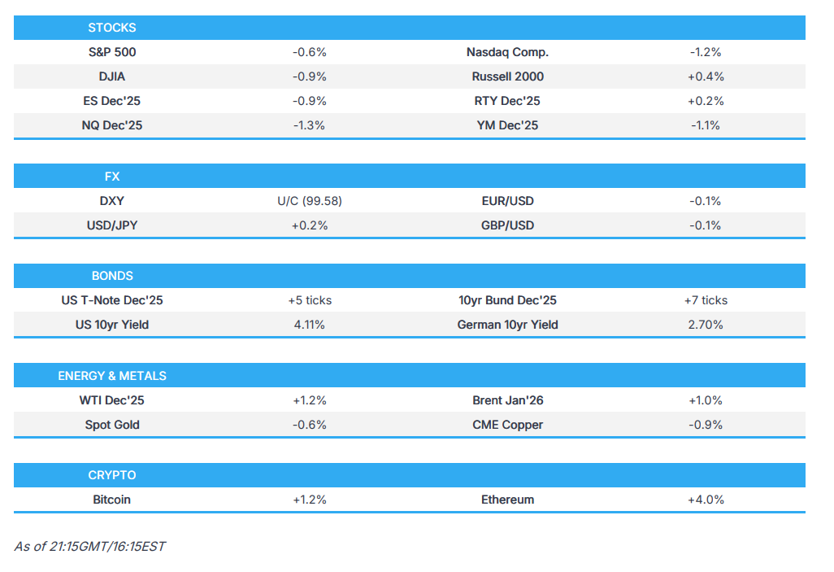Click the CME Copper label
Image resolution: width=834 pixels, height=572 pixels.
click(x=507, y=425)
